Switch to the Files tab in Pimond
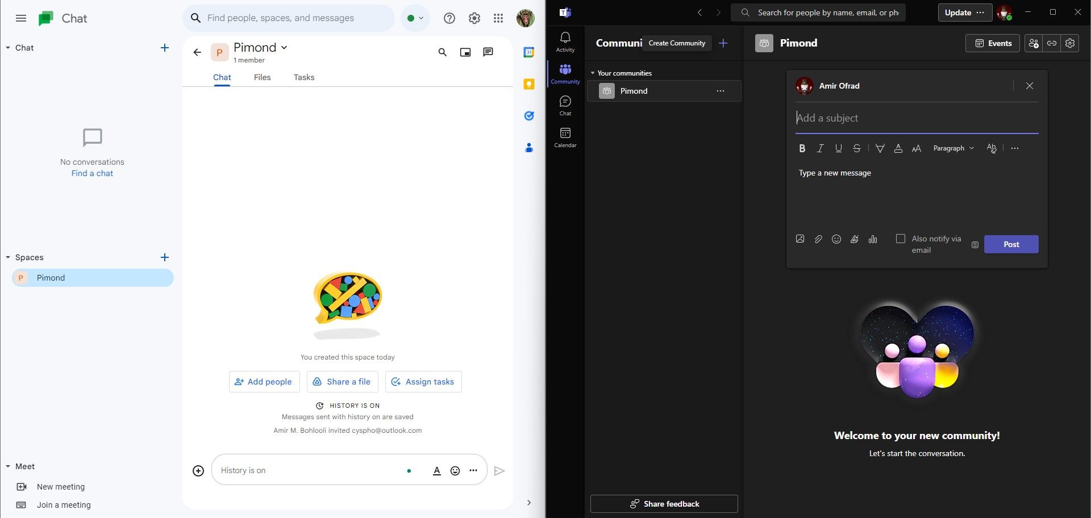Image resolution: width=1091 pixels, height=518 pixels. pos(262,77)
